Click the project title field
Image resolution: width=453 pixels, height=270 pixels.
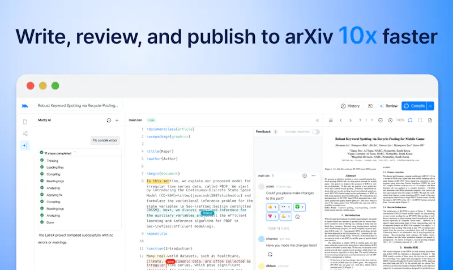pyautogui.click(x=78, y=106)
